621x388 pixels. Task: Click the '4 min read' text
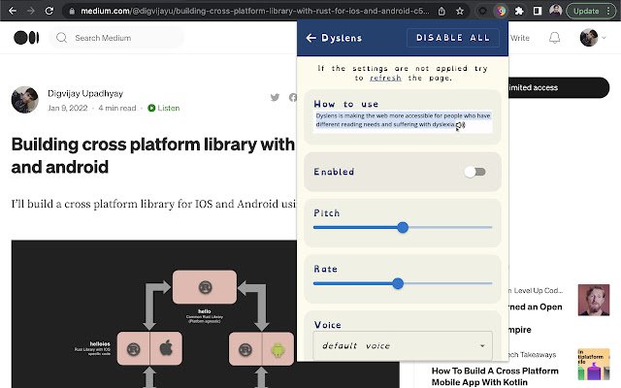117,108
